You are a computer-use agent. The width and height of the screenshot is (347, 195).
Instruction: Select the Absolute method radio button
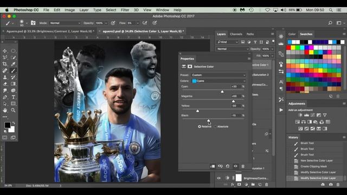coord(215,127)
